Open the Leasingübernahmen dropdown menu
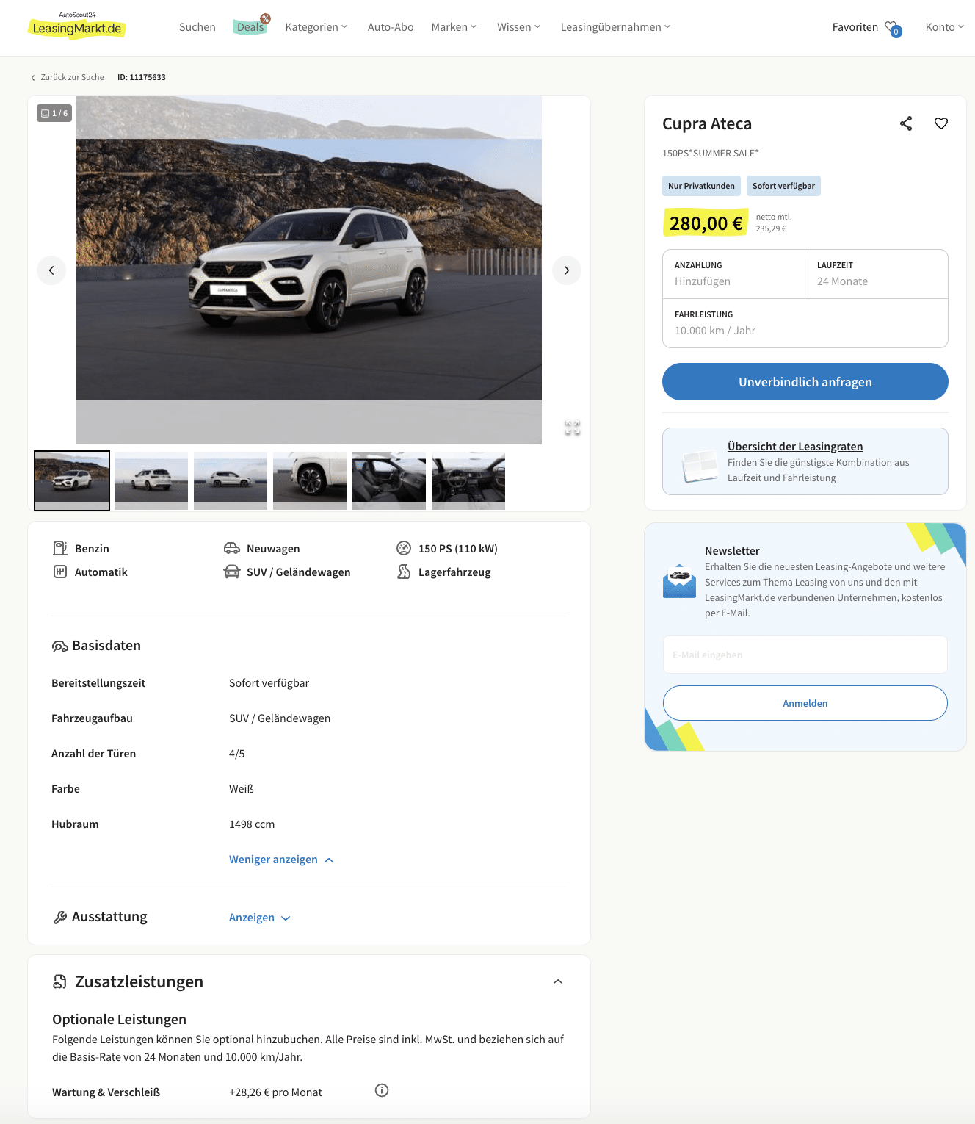This screenshot has width=975, height=1124. (x=616, y=27)
